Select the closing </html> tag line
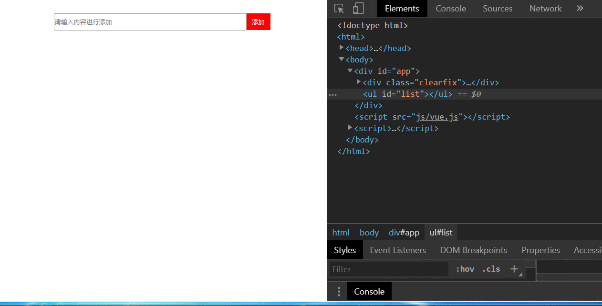Screen dimensions: 602x306 click(353, 151)
